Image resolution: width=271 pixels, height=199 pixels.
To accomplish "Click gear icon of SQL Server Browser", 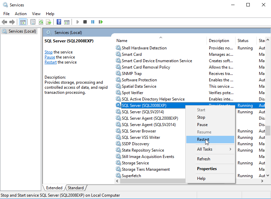I will click(118, 131).
